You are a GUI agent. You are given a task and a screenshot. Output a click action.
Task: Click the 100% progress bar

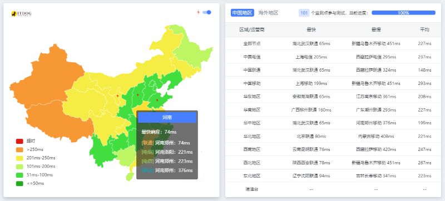click(x=403, y=13)
